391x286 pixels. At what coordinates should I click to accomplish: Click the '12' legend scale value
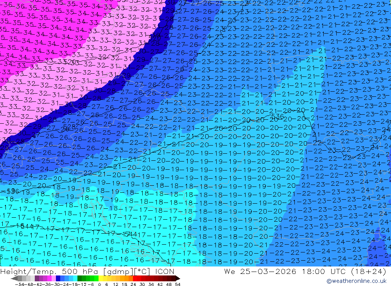[115, 284]
